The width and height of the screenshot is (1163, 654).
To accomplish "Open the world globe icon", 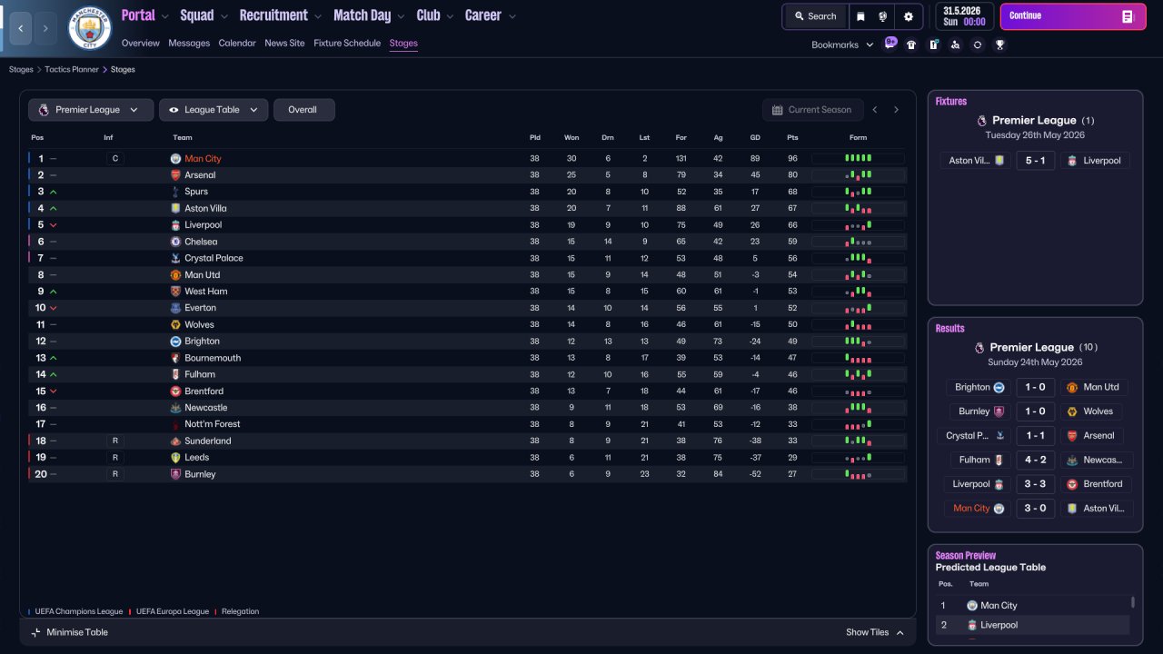I will pos(882,16).
